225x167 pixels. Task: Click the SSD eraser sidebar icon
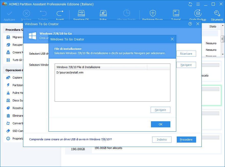click(8, 131)
